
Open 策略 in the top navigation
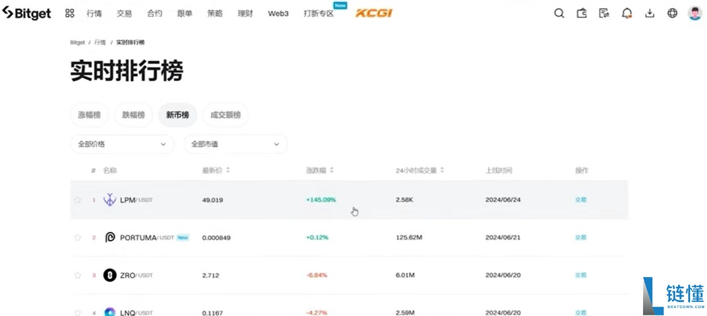tap(215, 14)
